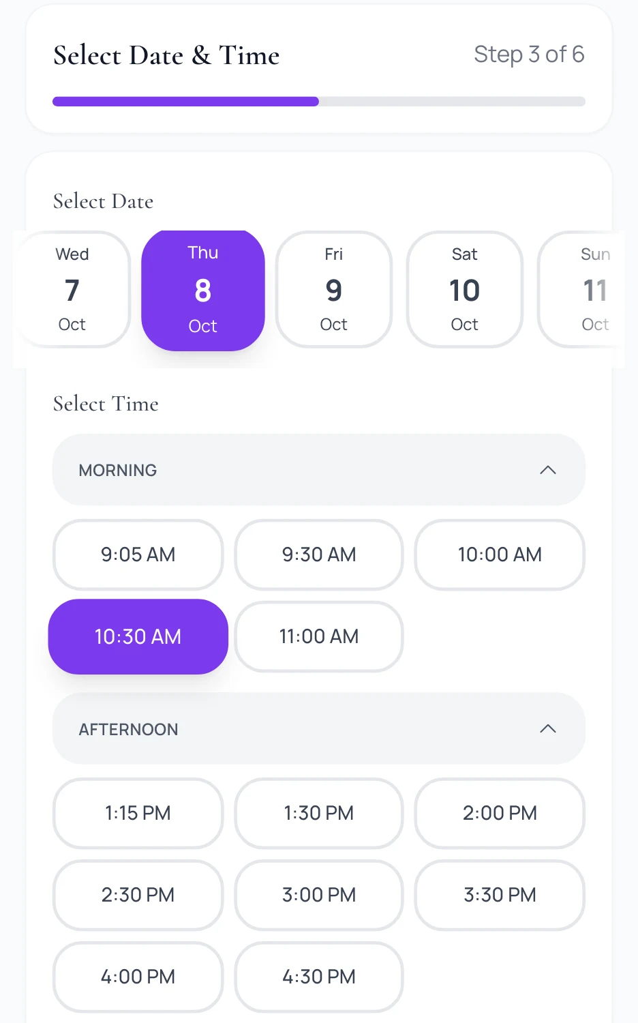Choose 10:00 AM time slot
The width and height of the screenshot is (638, 1023).
(x=500, y=554)
